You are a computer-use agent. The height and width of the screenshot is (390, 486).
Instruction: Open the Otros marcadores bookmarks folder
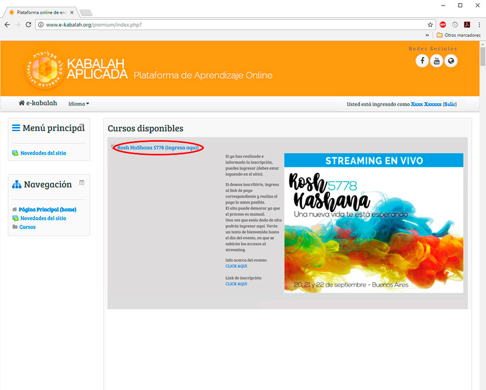point(459,35)
